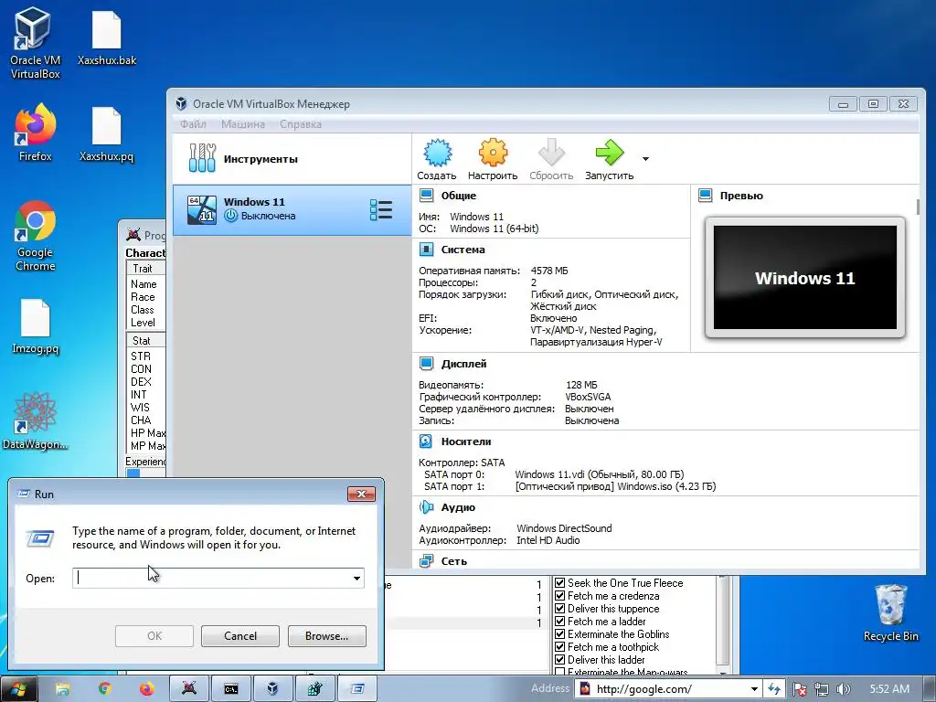
Task: Select the Imzog.pq desktop file
Action: [36, 326]
